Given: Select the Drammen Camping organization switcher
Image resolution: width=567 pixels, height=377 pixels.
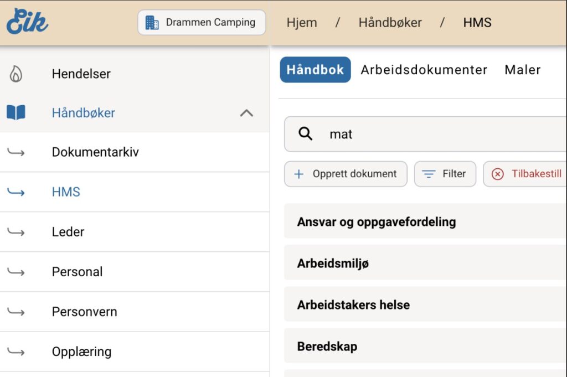Looking at the screenshot, I should [201, 22].
